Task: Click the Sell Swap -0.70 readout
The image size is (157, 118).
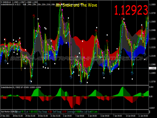Action: (x=60, y=112)
